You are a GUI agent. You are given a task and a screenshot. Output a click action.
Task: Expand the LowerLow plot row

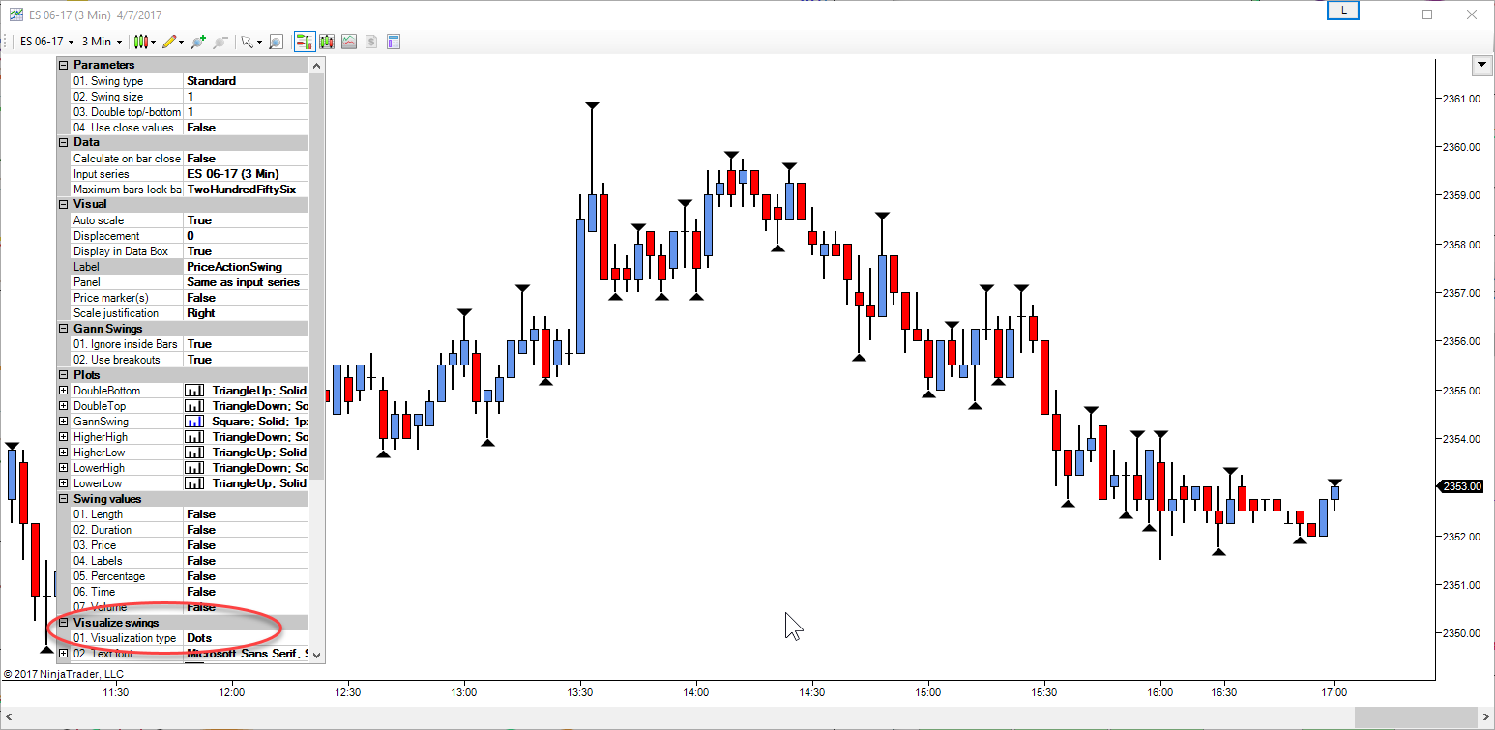tap(64, 483)
